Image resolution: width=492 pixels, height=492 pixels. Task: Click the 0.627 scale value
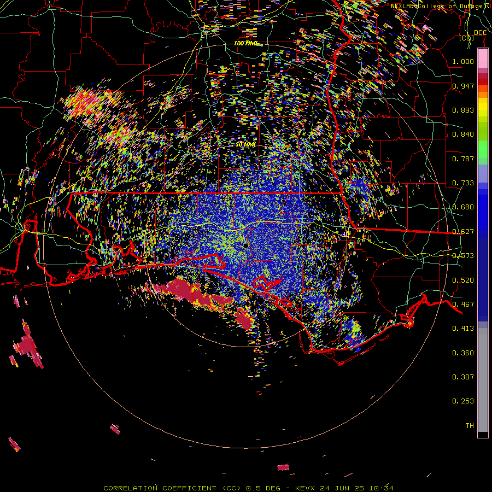point(463,232)
